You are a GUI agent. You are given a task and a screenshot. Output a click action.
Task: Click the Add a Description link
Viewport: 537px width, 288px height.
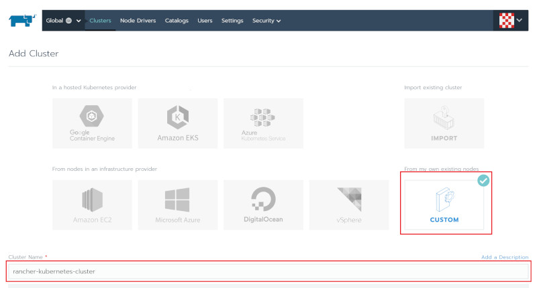point(505,257)
